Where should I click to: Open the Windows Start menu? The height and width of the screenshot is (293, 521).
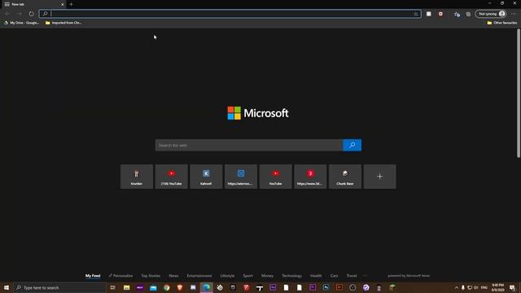[x=7, y=287]
